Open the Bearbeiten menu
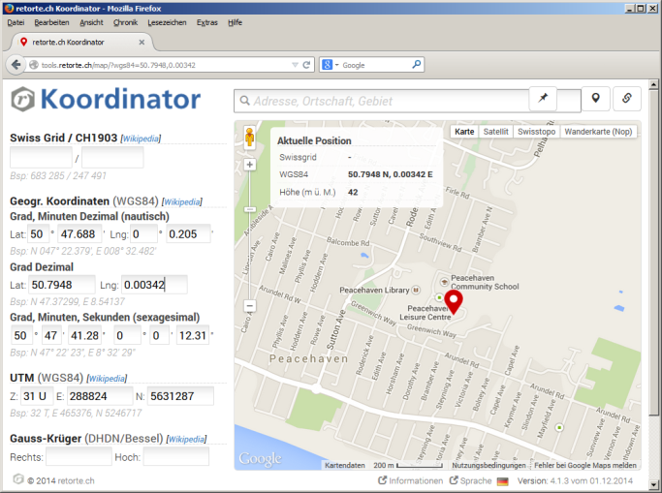662x493 pixels. [51, 23]
